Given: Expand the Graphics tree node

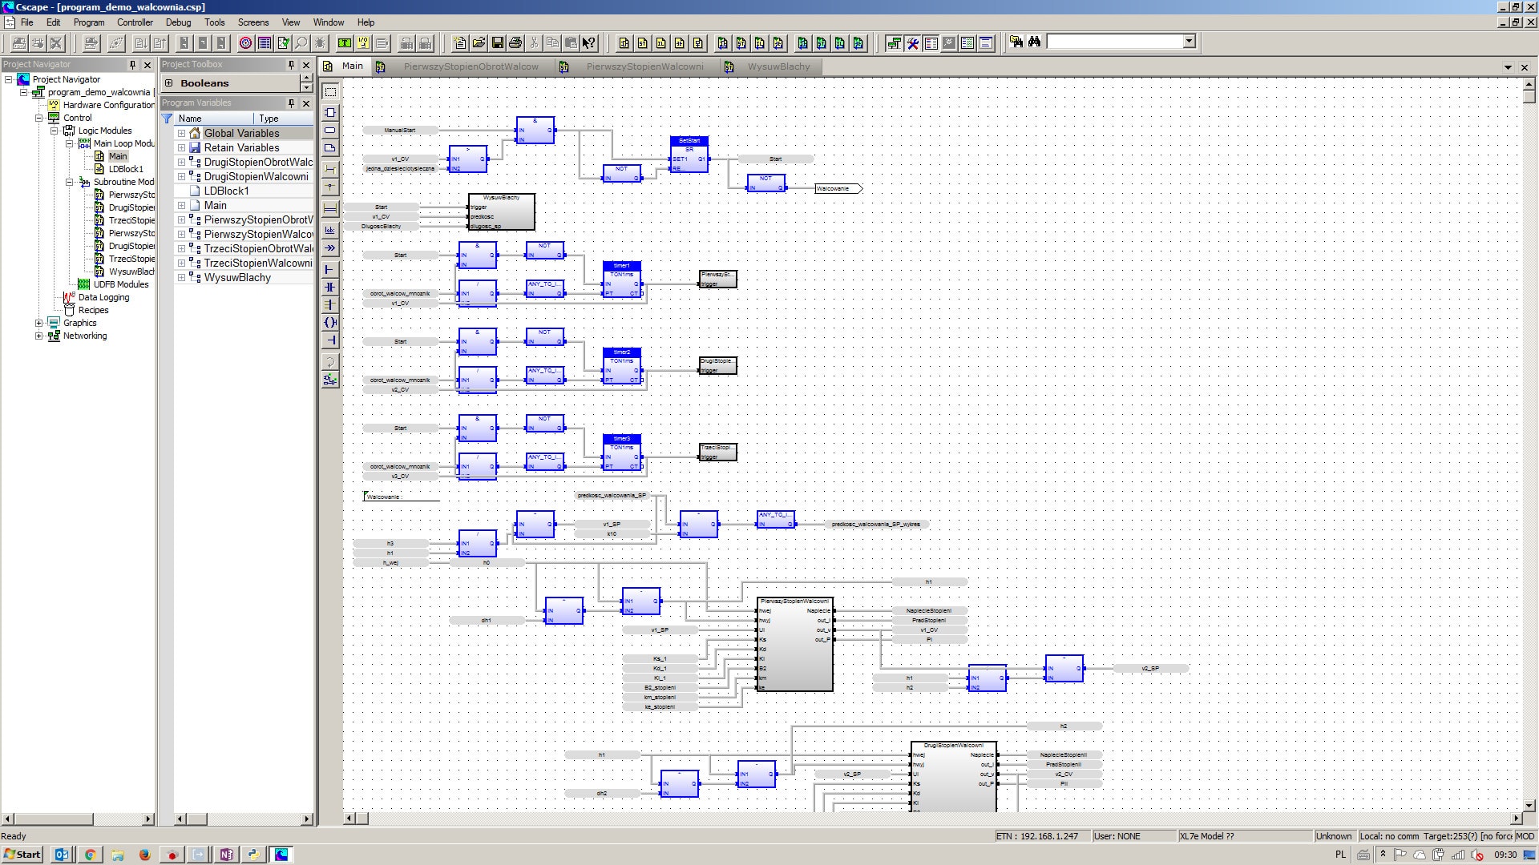Looking at the screenshot, I should point(38,323).
